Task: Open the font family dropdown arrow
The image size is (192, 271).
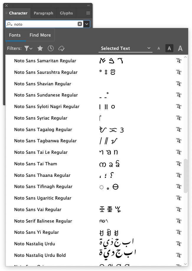Action: click(x=86, y=24)
